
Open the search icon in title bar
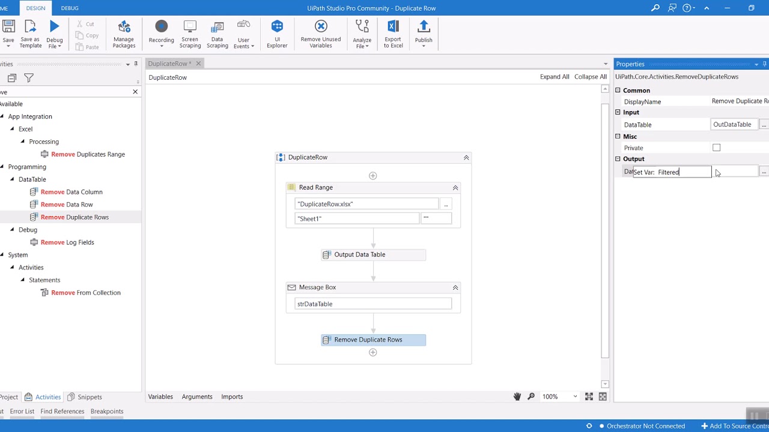655,8
